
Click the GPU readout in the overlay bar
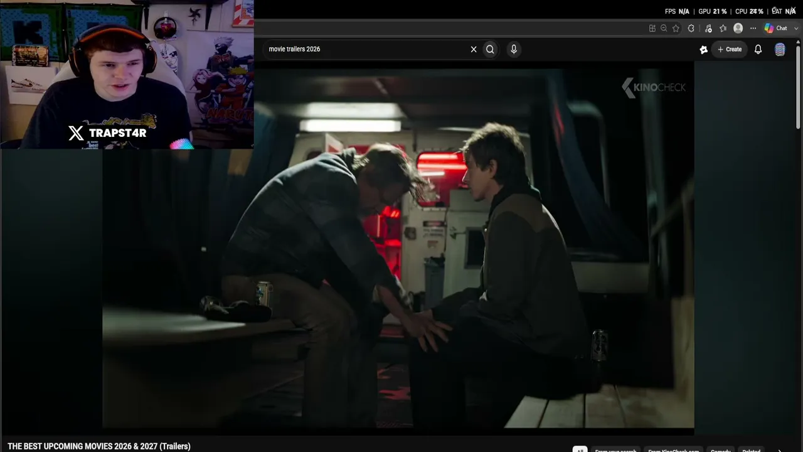pyautogui.click(x=713, y=11)
